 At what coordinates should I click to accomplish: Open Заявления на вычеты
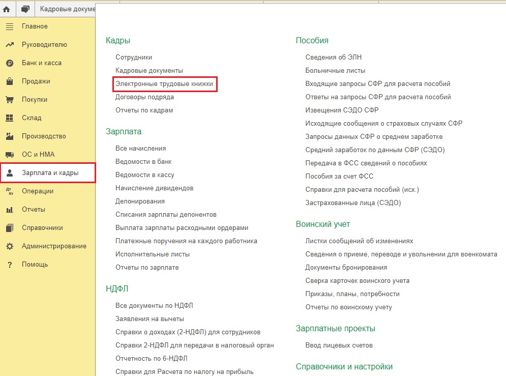click(x=150, y=319)
